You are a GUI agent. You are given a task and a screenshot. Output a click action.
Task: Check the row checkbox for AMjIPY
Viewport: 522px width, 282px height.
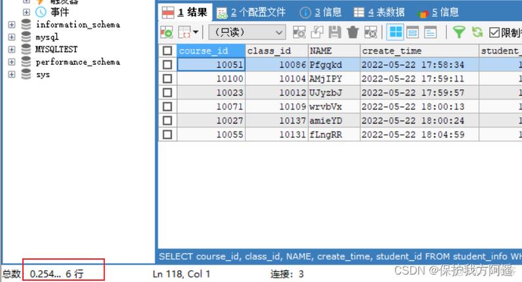coord(167,79)
